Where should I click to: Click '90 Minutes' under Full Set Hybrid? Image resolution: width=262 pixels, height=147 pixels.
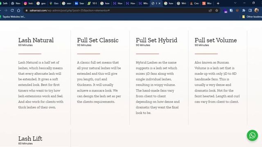tap(143, 45)
